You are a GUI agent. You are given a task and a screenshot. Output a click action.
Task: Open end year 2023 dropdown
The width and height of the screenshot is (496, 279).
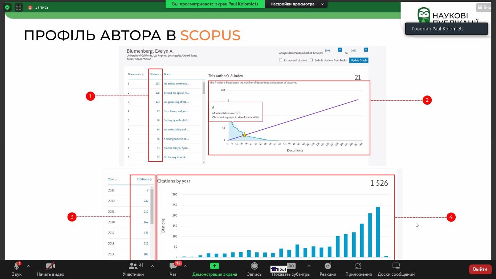point(366,50)
